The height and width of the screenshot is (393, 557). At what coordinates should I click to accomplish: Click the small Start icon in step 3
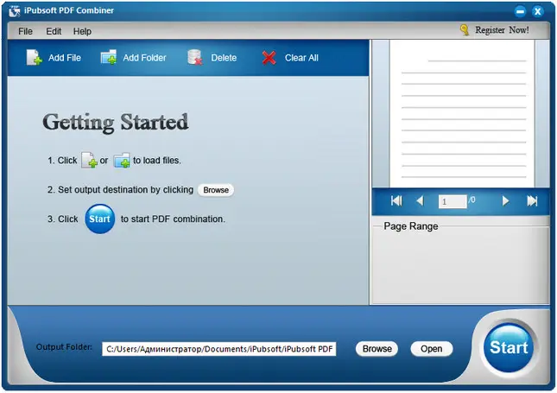point(100,219)
